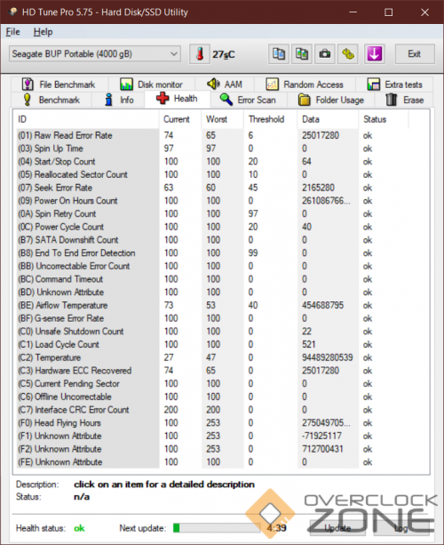The height and width of the screenshot is (545, 444).
Task: Switch to the Benchmark tab
Action: coord(52,100)
